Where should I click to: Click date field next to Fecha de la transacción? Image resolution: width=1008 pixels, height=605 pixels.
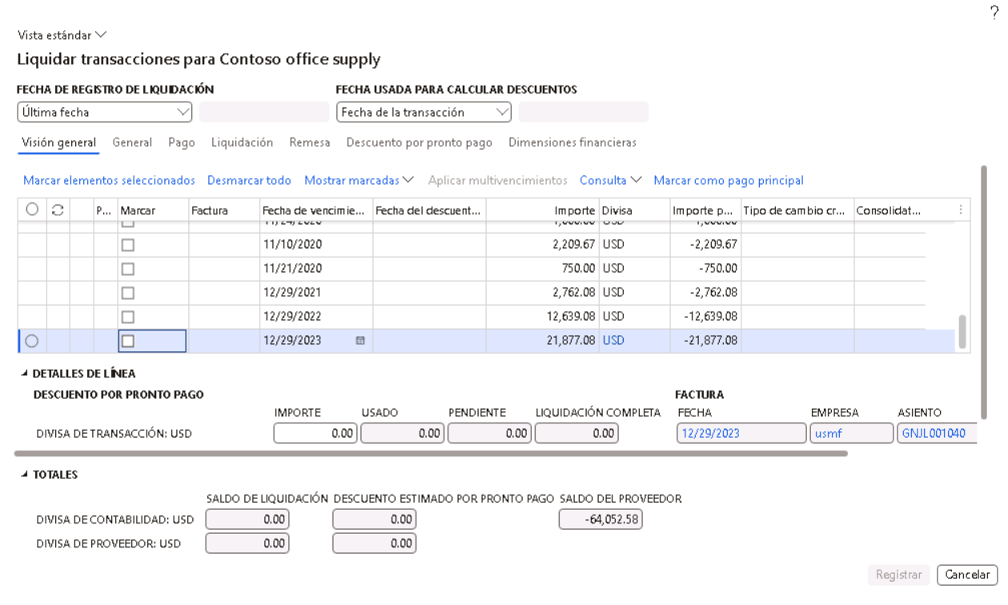click(584, 112)
